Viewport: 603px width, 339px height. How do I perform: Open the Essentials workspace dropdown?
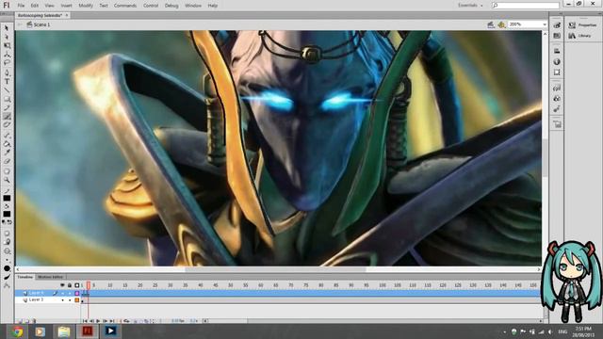pyautogui.click(x=470, y=6)
